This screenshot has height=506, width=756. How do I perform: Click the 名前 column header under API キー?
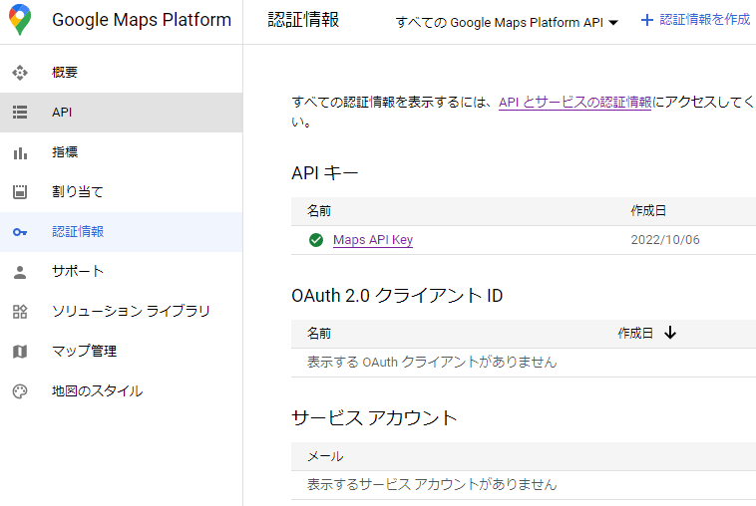click(319, 211)
